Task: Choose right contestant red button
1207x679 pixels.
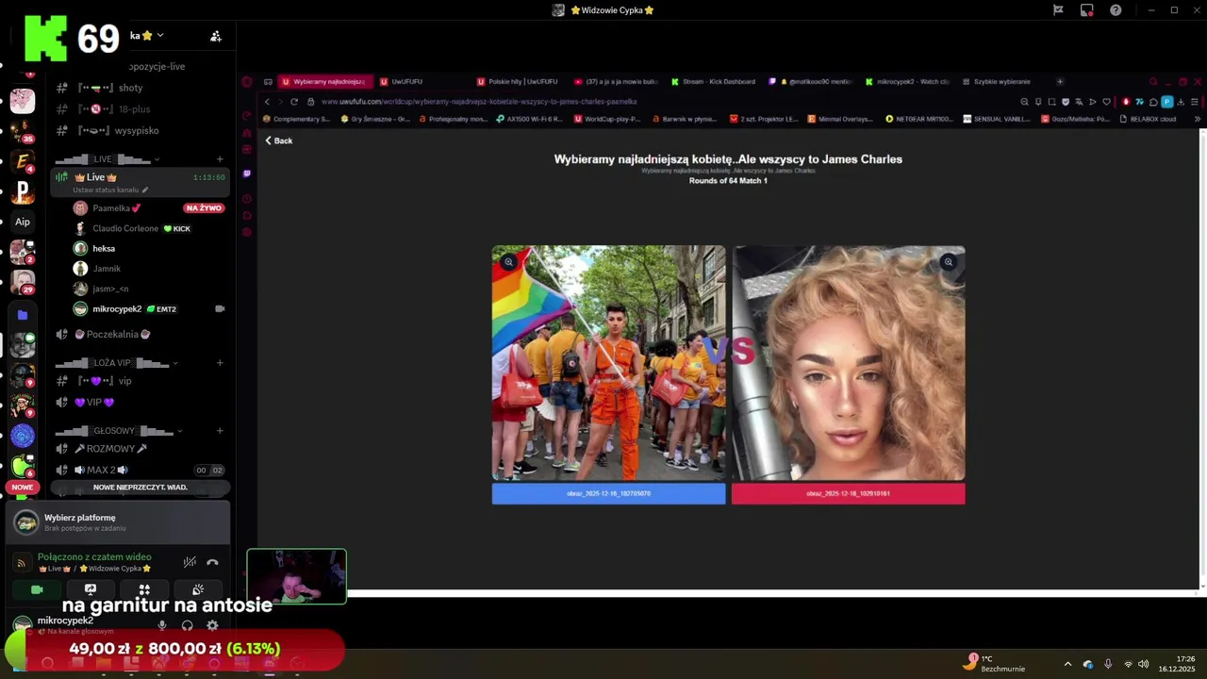Action: (x=848, y=494)
